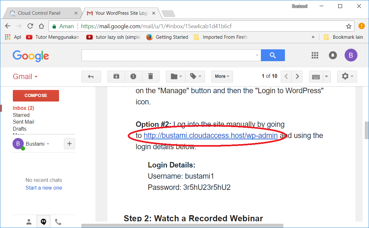
Task: Open the Drafts folder
Action: (x=20, y=129)
